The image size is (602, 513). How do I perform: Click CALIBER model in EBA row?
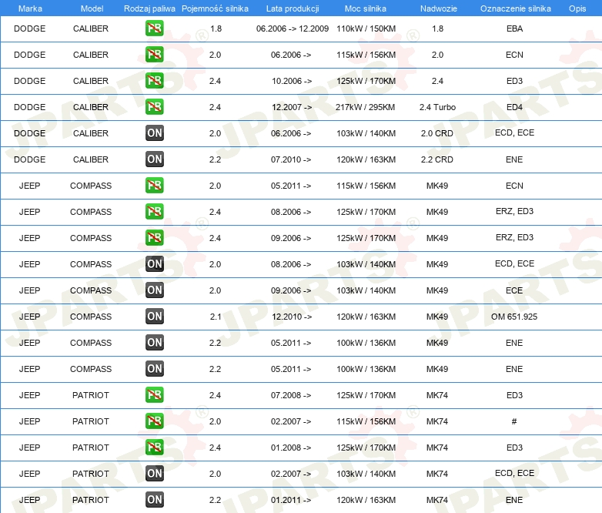coord(91,28)
